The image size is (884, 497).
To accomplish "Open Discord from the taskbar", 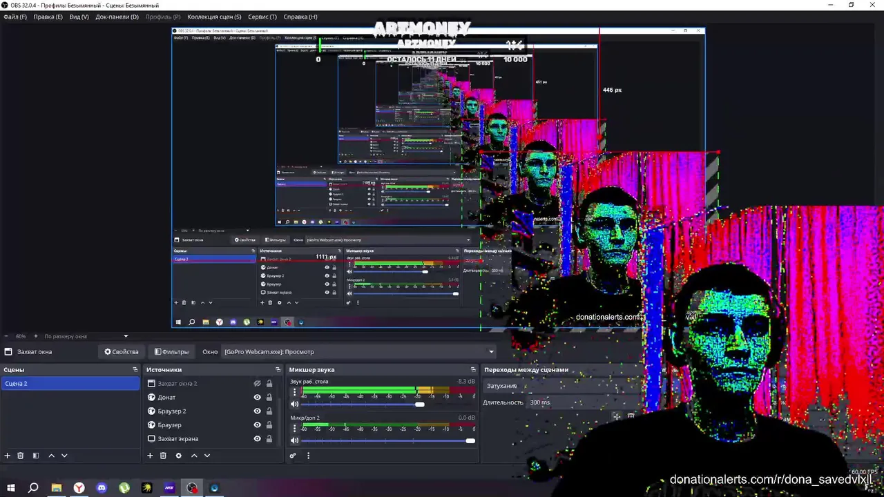I will 102,488.
